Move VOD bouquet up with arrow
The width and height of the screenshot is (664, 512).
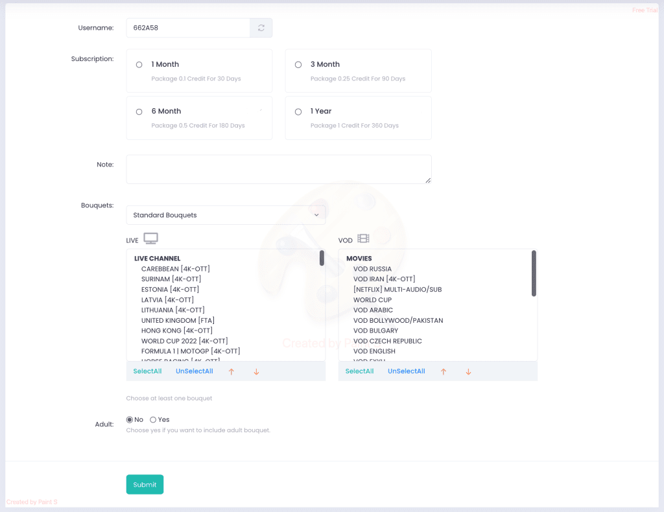pos(444,371)
